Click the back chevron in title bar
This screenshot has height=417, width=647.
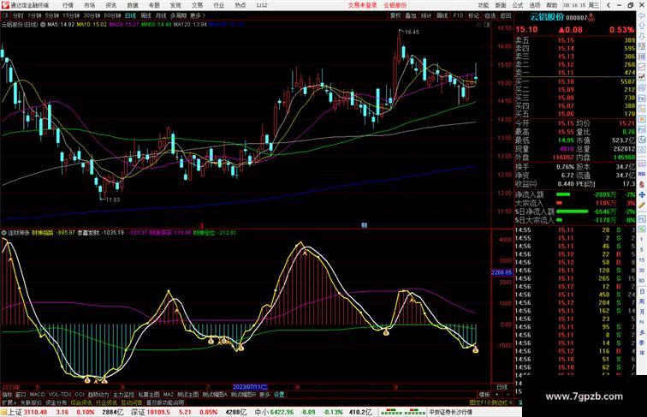pyautogui.click(x=608, y=5)
